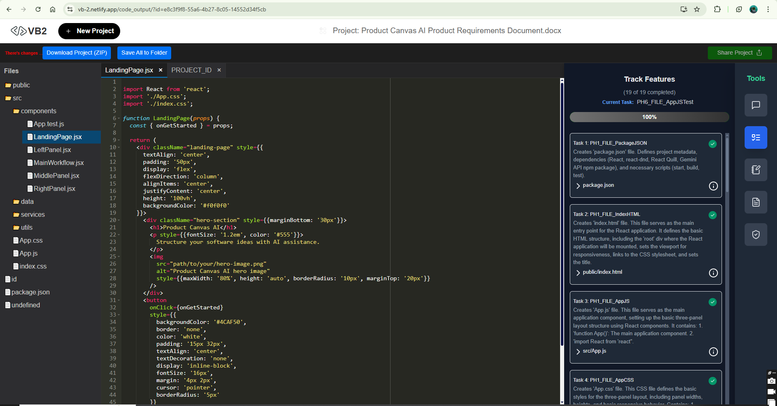This screenshot has height=406, width=777.
Task: Toggle Task 2 completed checkmark
Action: tap(713, 215)
